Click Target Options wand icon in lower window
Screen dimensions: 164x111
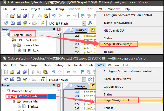point(90,79)
